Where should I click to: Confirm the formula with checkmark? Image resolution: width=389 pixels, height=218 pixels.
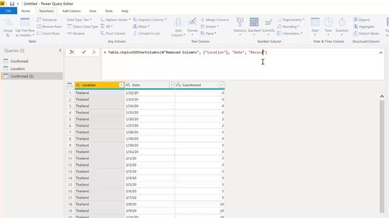(84, 52)
